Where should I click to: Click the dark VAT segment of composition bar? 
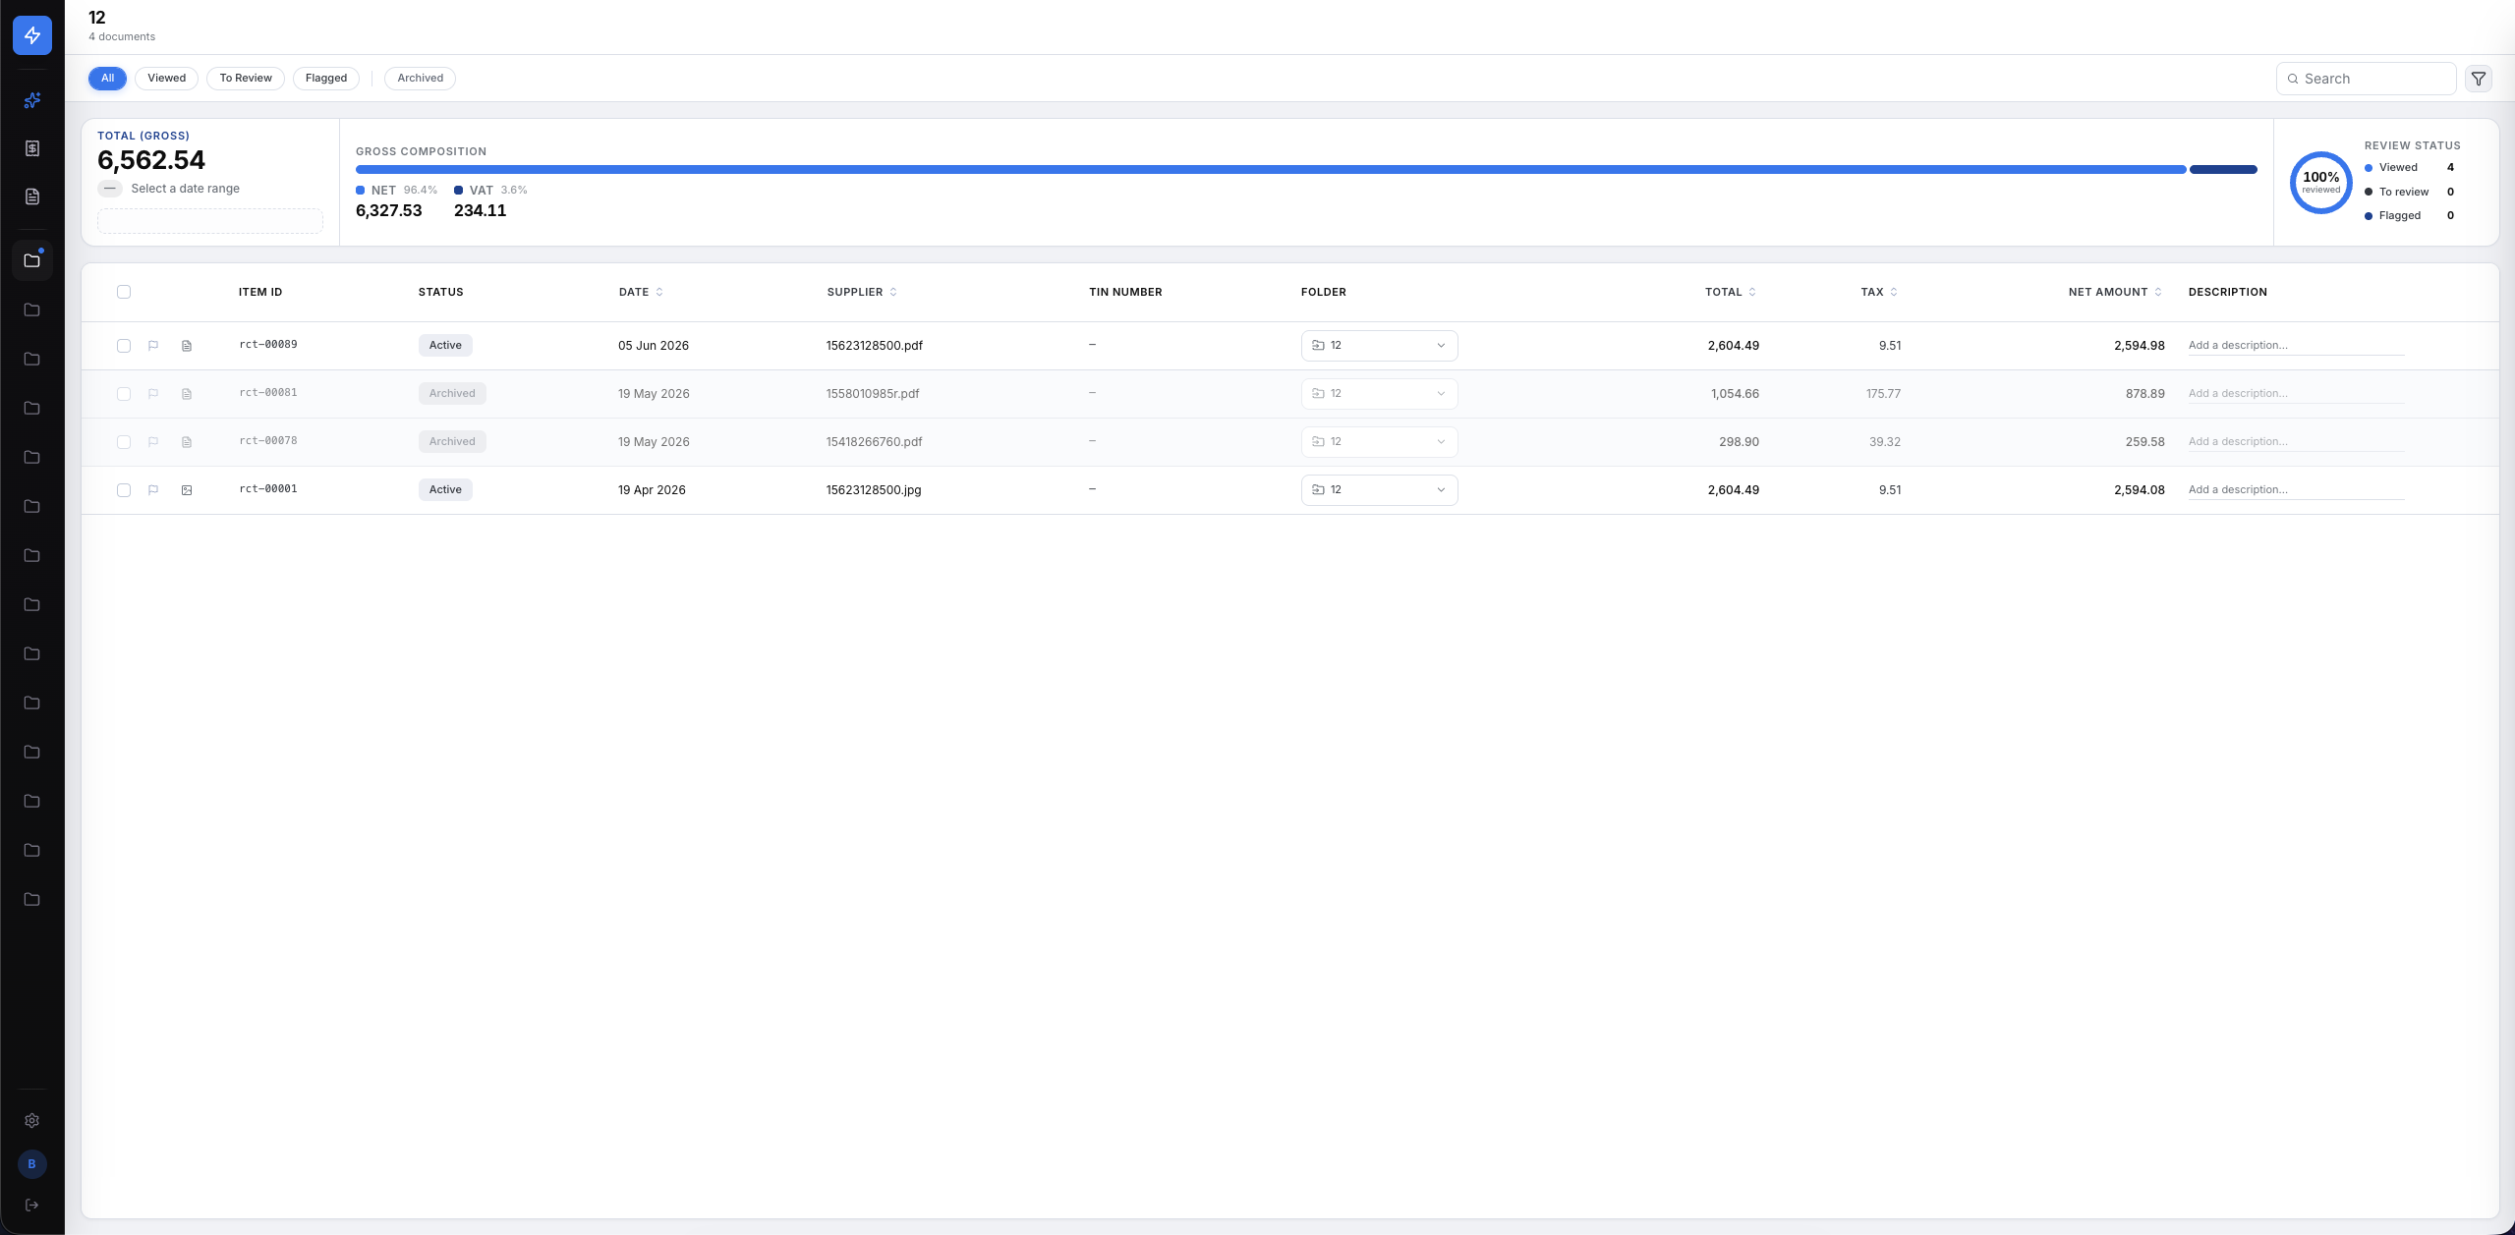click(2223, 170)
